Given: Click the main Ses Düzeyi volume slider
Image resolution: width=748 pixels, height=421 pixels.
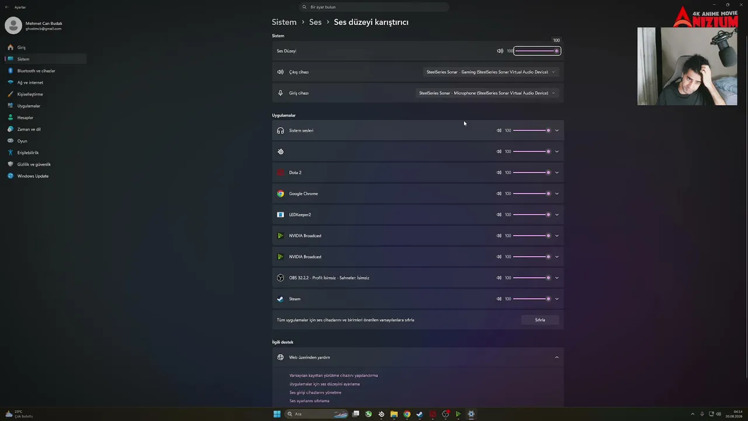Looking at the screenshot, I should tap(537, 51).
